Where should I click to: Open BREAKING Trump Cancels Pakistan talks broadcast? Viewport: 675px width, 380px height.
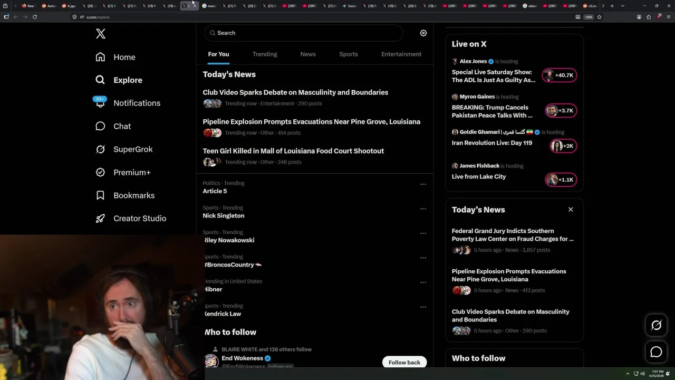[492, 111]
